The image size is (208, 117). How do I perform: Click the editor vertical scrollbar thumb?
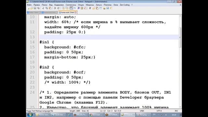pos(180,37)
